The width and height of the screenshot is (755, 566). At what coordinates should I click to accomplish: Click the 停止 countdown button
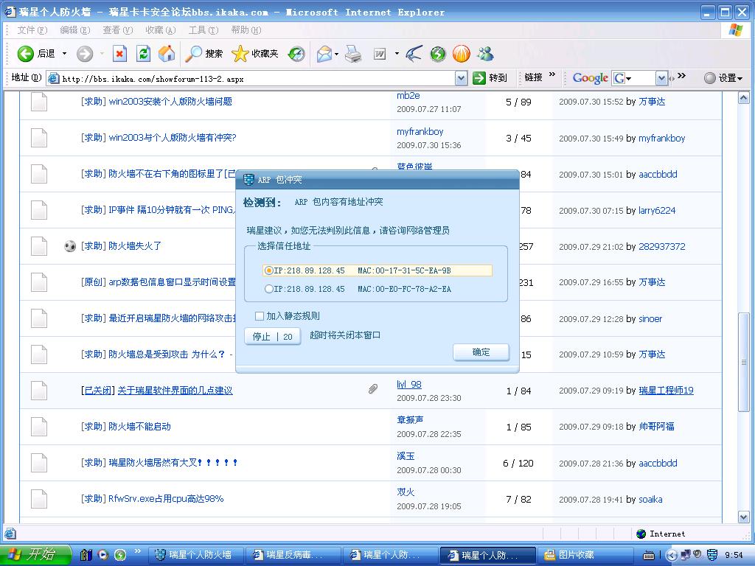273,336
